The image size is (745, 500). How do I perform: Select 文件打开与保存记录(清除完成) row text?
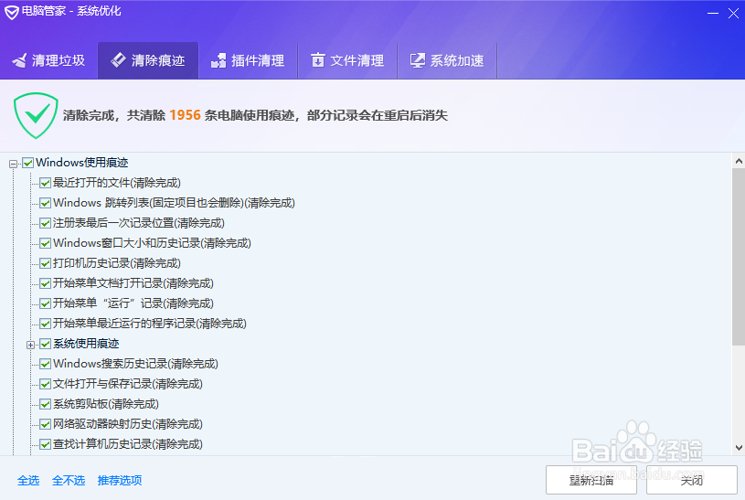[x=128, y=384]
